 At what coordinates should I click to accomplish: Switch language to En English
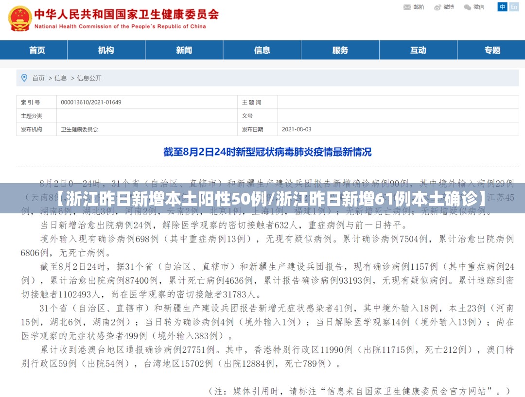tap(514, 7)
